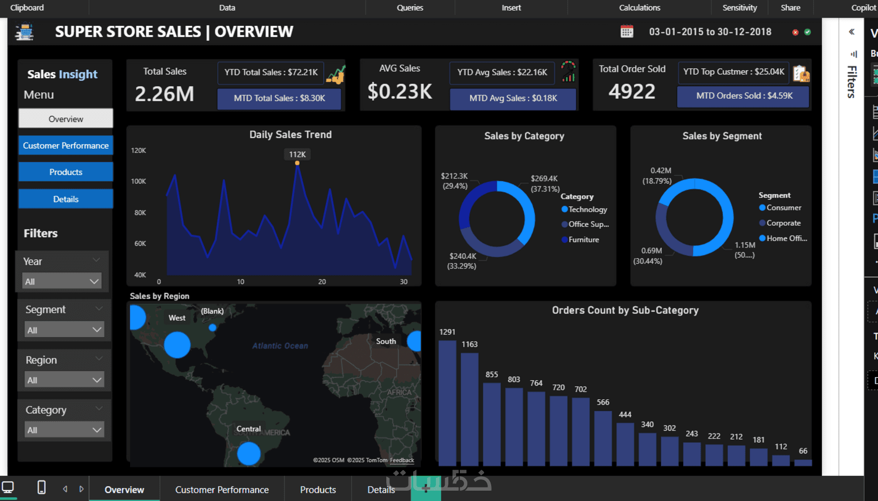Screen dimensions: 878x501
Task: Go to previous page tabs arrow
Action: click(x=65, y=489)
